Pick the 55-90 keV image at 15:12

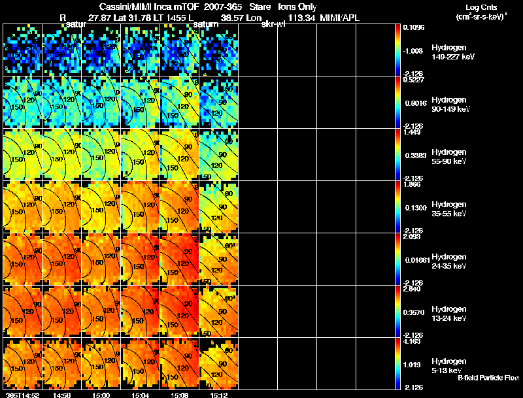(x=219, y=155)
